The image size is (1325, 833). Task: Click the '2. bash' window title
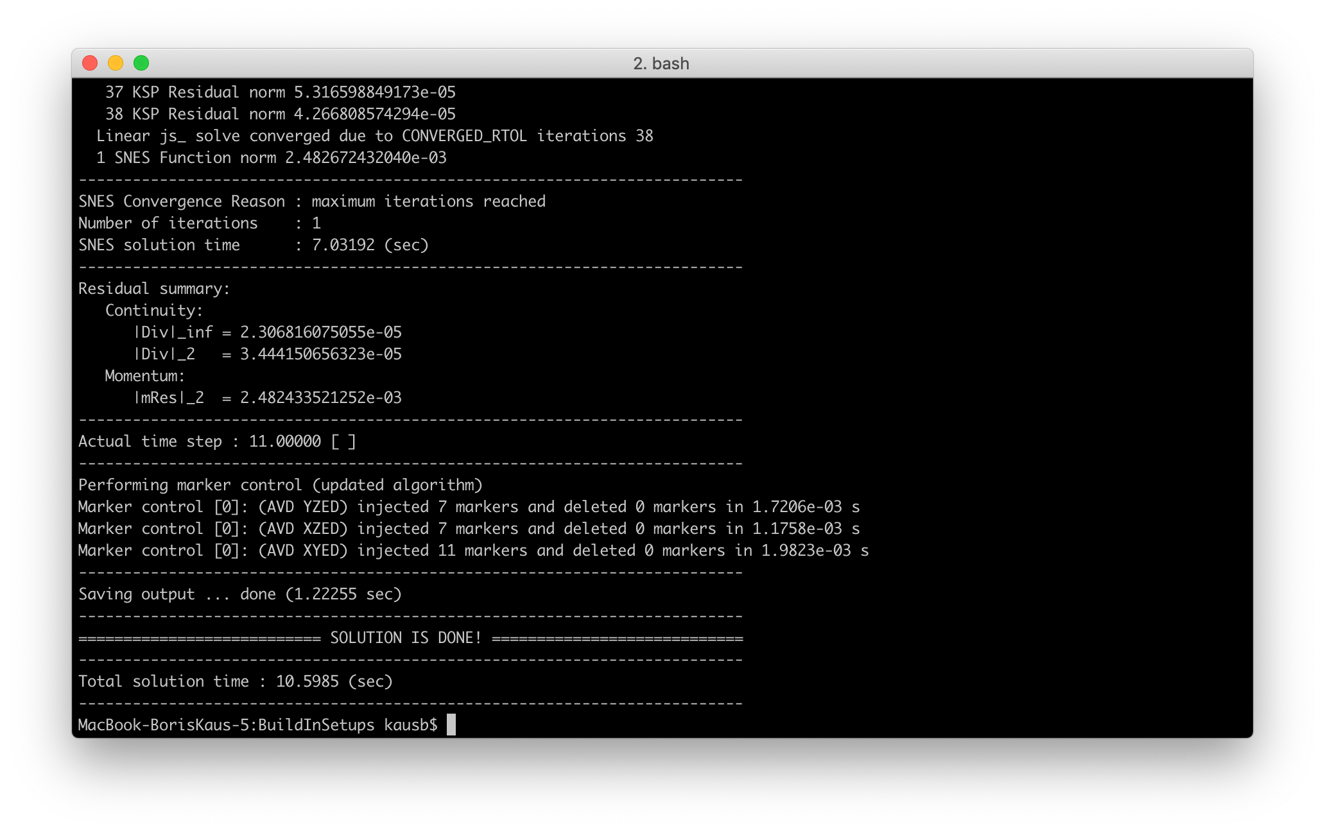pos(661,64)
